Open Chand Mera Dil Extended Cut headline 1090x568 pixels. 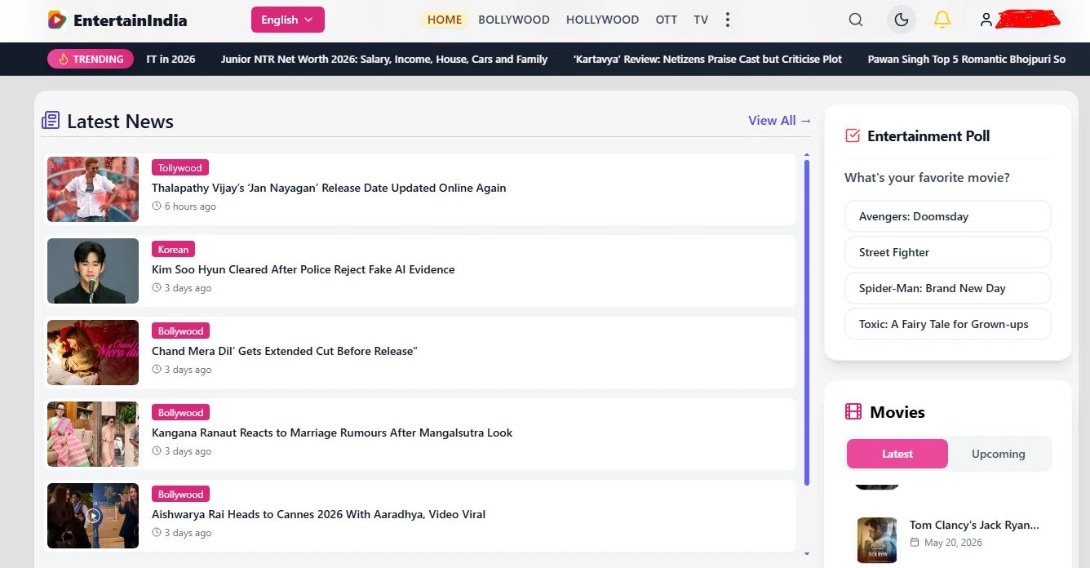(285, 351)
